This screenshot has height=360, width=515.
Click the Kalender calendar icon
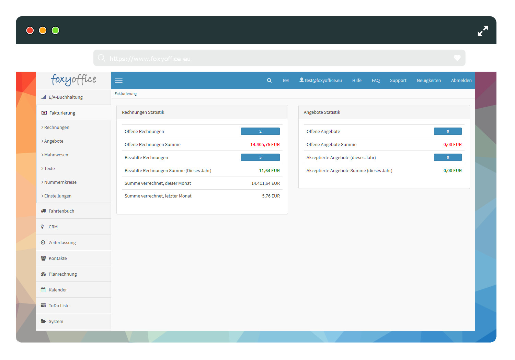43,290
